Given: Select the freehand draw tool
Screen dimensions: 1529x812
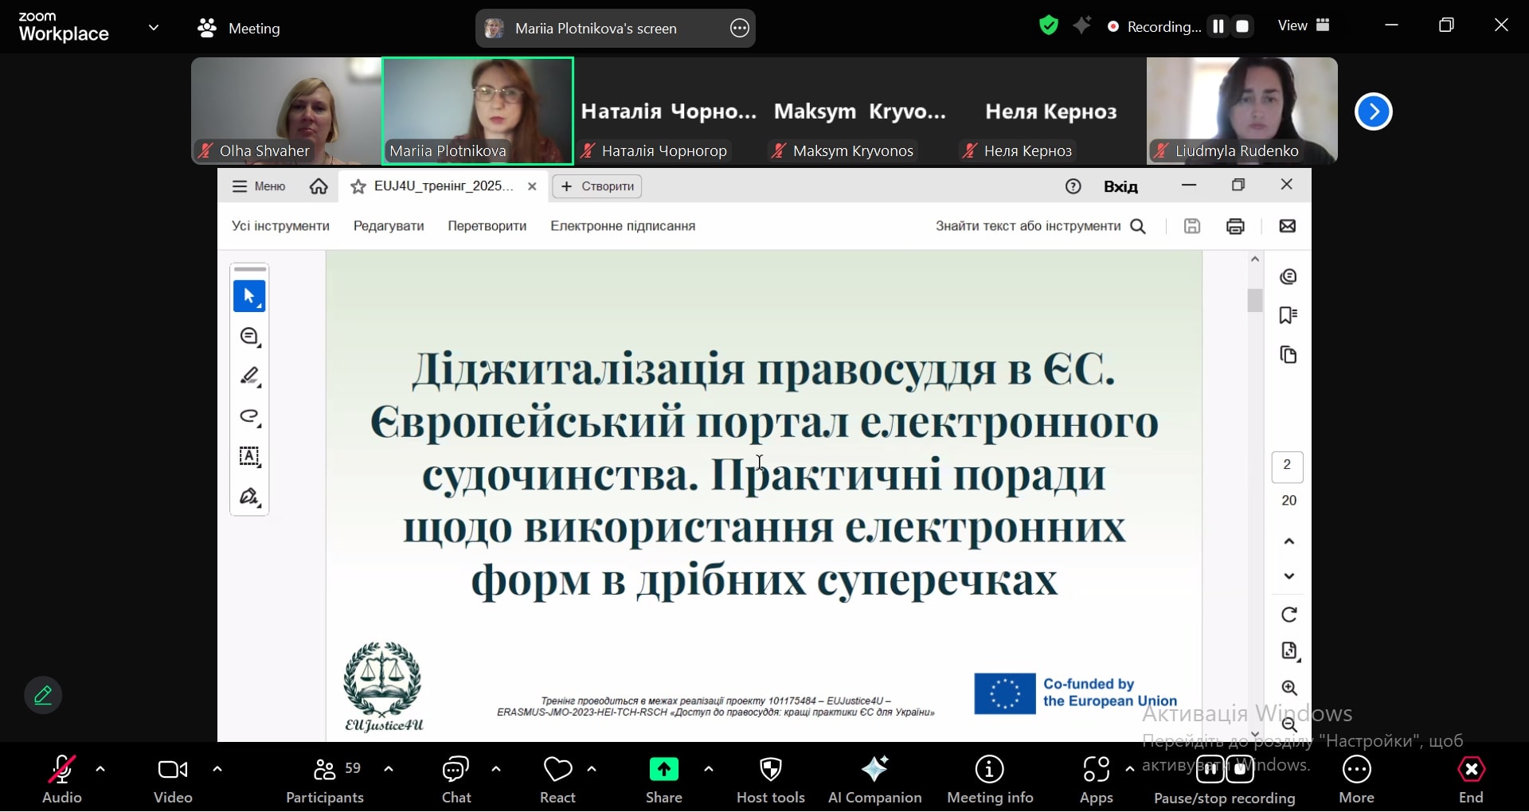Looking at the screenshot, I should [x=249, y=416].
